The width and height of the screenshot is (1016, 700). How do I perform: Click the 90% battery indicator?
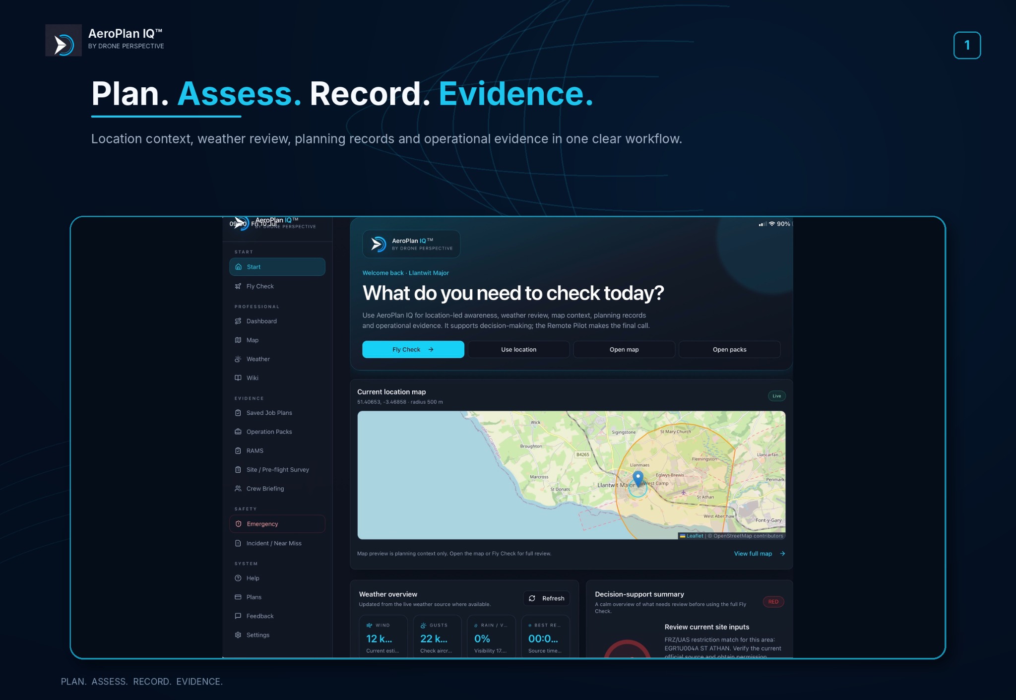point(784,224)
